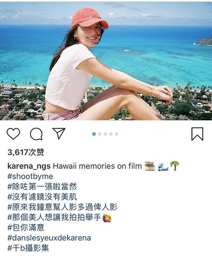Share post via paper plane icon
The image size is (212, 256).
[x=59, y=133]
